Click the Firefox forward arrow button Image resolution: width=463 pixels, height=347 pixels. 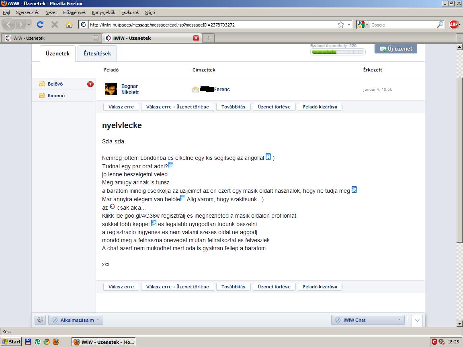coord(20,24)
